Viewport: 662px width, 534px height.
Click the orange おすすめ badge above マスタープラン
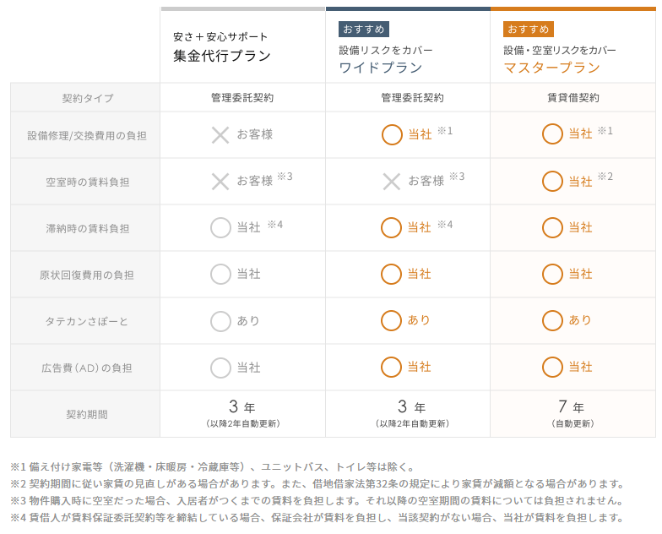tap(529, 29)
